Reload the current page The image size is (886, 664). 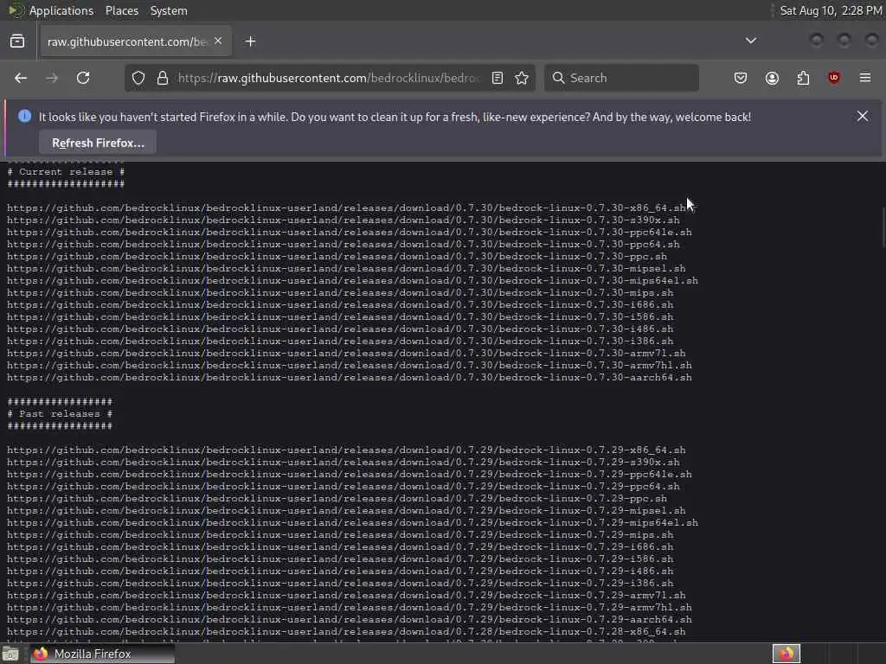(83, 78)
